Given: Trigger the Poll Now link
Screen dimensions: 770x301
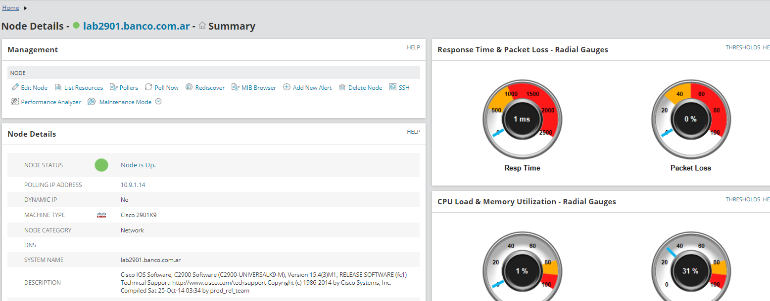Looking at the screenshot, I should click(x=167, y=88).
